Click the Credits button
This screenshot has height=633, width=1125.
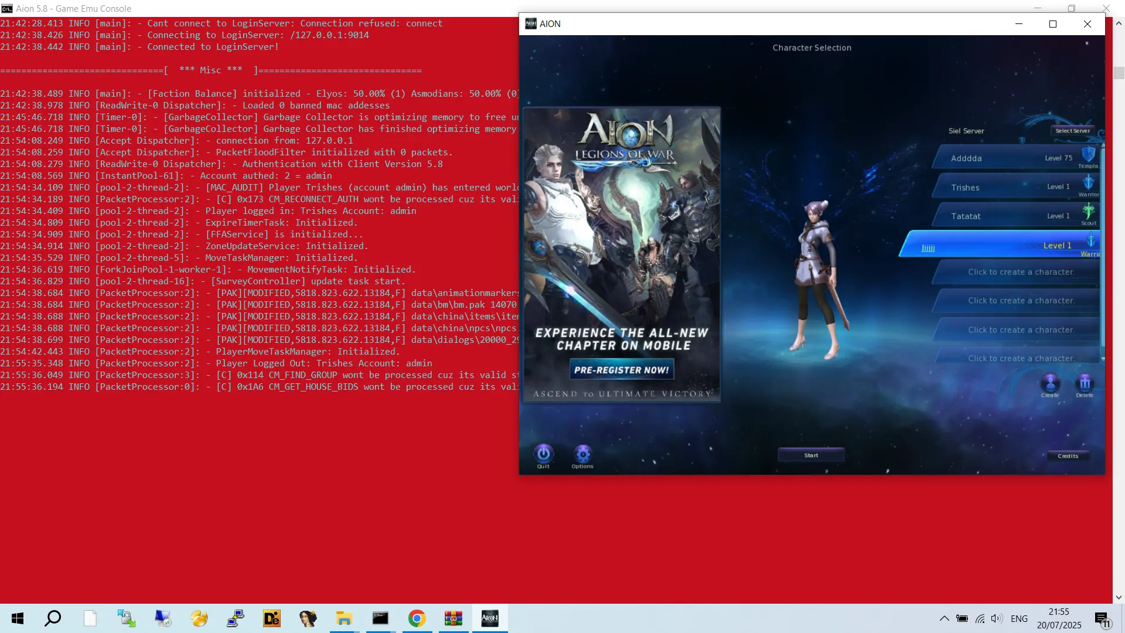1068,455
